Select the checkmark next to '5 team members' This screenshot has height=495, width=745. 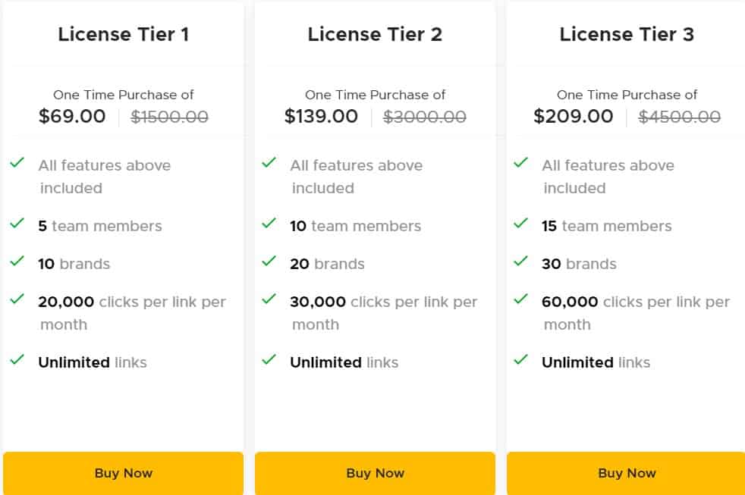point(17,222)
